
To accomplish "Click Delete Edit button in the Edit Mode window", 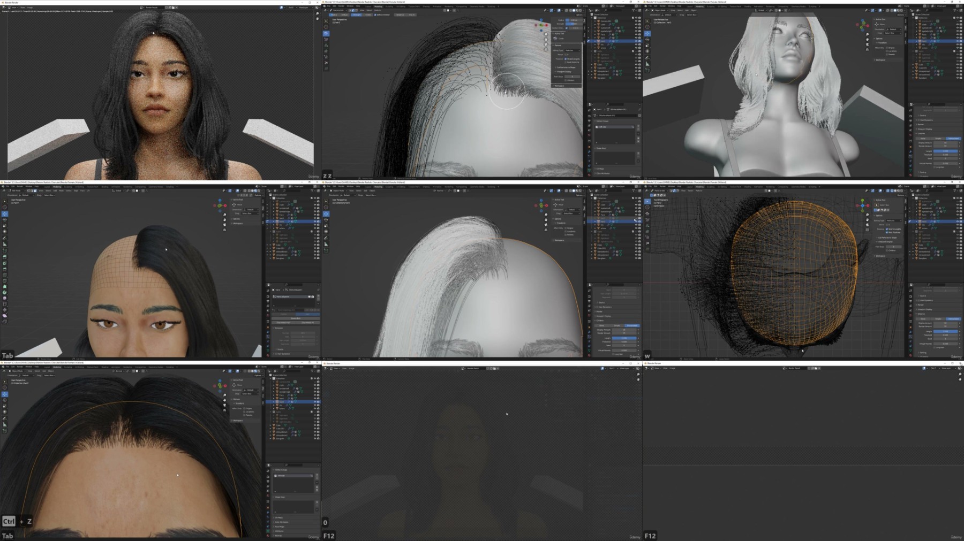I will (x=296, y=318).
